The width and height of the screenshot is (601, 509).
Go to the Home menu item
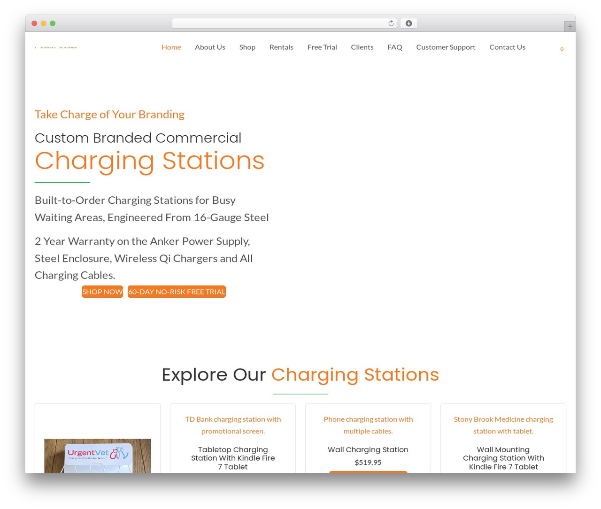point(171,47)
